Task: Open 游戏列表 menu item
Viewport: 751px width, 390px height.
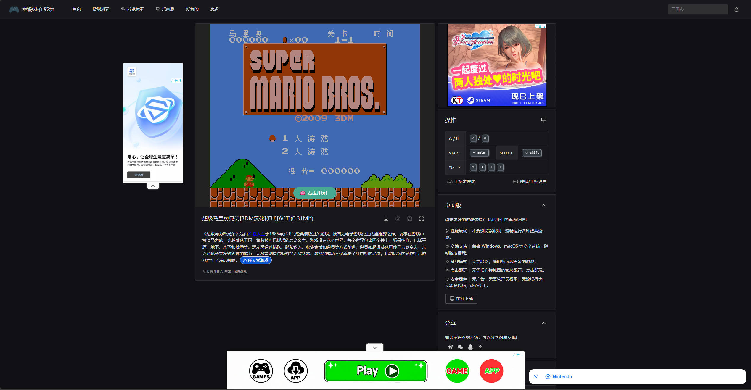Action: pyautogui.click(x=101, y=9)
